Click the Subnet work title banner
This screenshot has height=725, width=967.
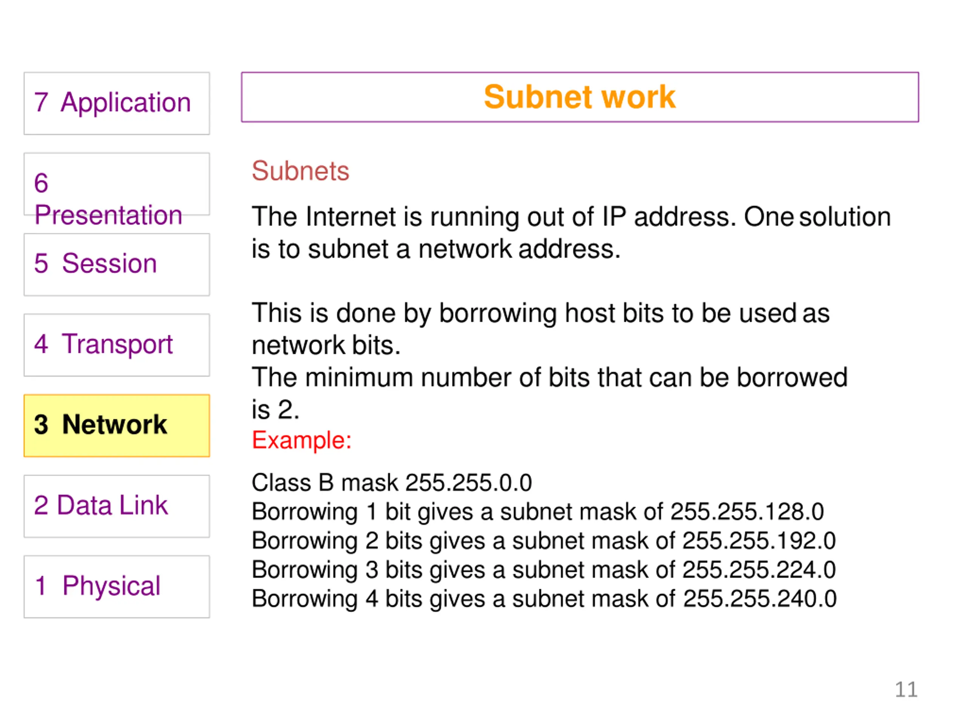click(x=580, y=97)
